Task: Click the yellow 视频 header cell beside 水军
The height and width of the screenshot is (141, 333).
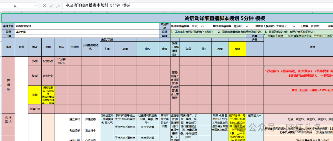Action: point(237,49)
